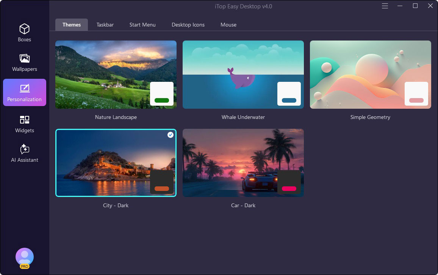Open the Start Menu tab

(x=142, y=25)
